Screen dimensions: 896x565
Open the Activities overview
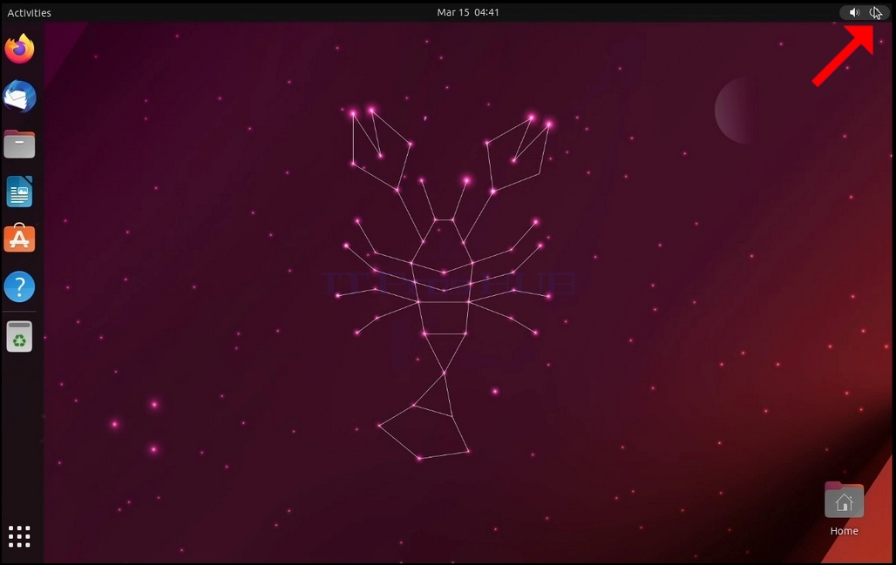[x=29, y=12]
